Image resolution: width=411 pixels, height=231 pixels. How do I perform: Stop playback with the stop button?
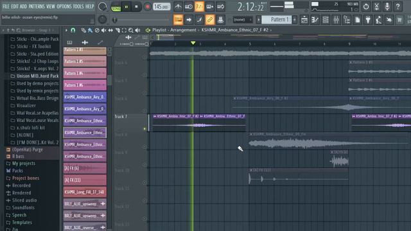136,7
